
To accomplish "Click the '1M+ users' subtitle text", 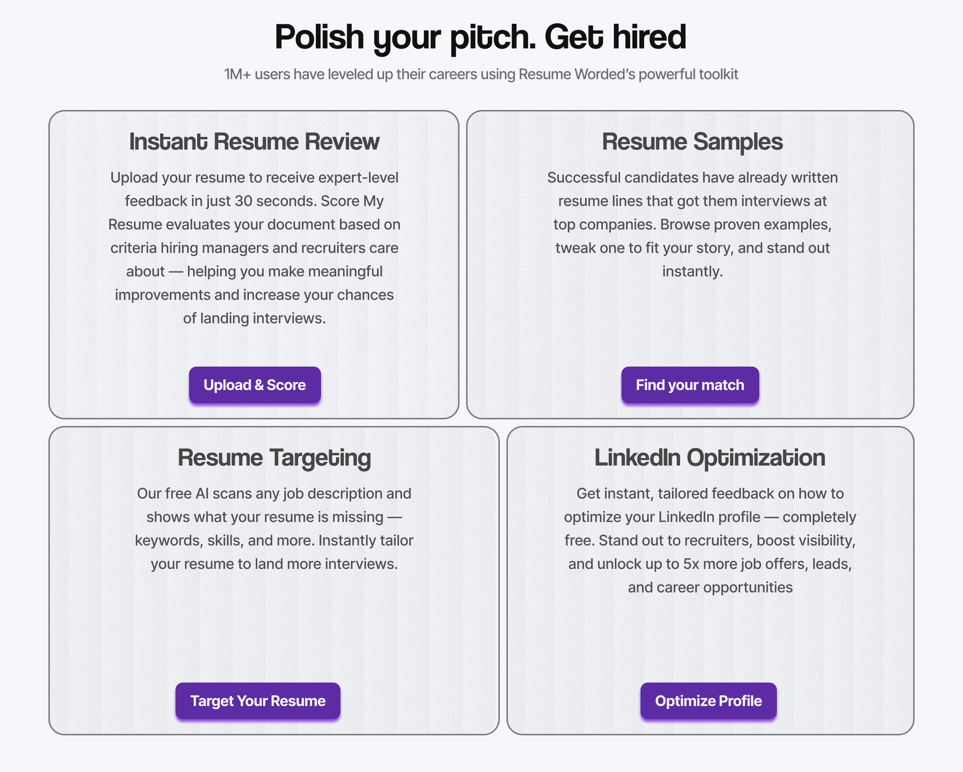I will pos(481,74).
